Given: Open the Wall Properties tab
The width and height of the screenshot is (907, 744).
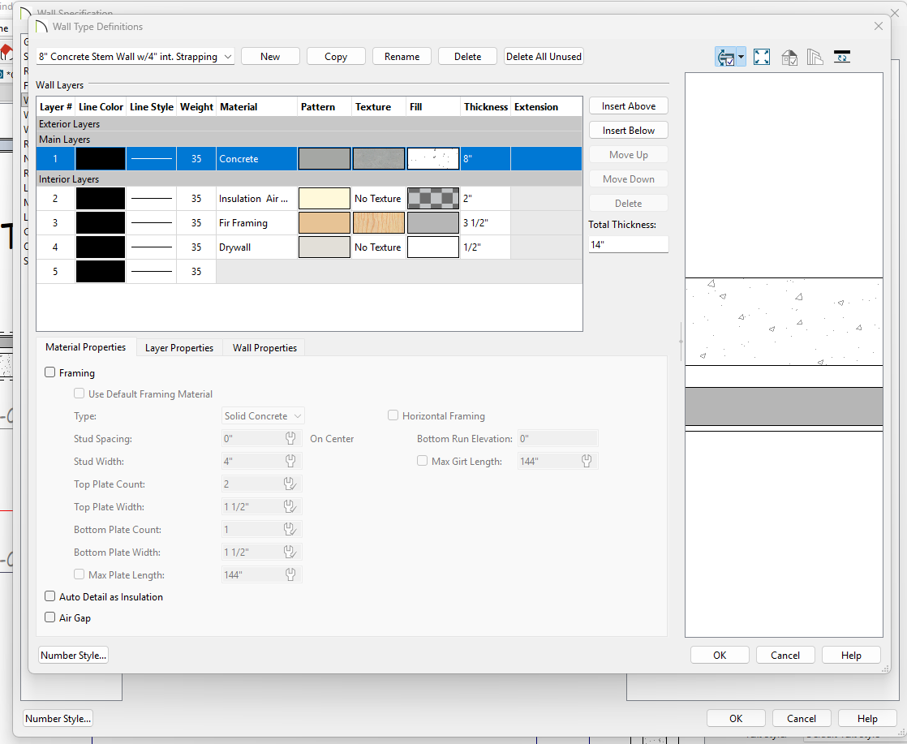Looking at the screenshot, I should 264,348.
